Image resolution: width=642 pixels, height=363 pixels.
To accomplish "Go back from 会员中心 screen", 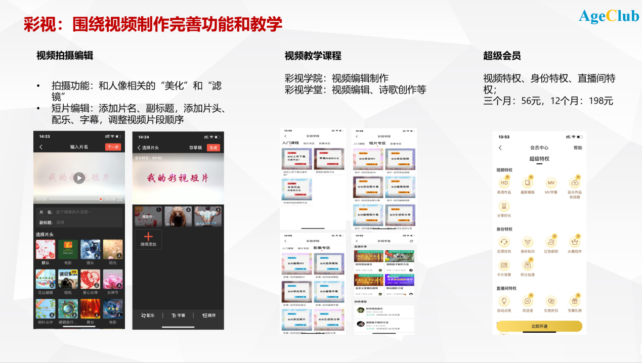I will coord(500,148).
